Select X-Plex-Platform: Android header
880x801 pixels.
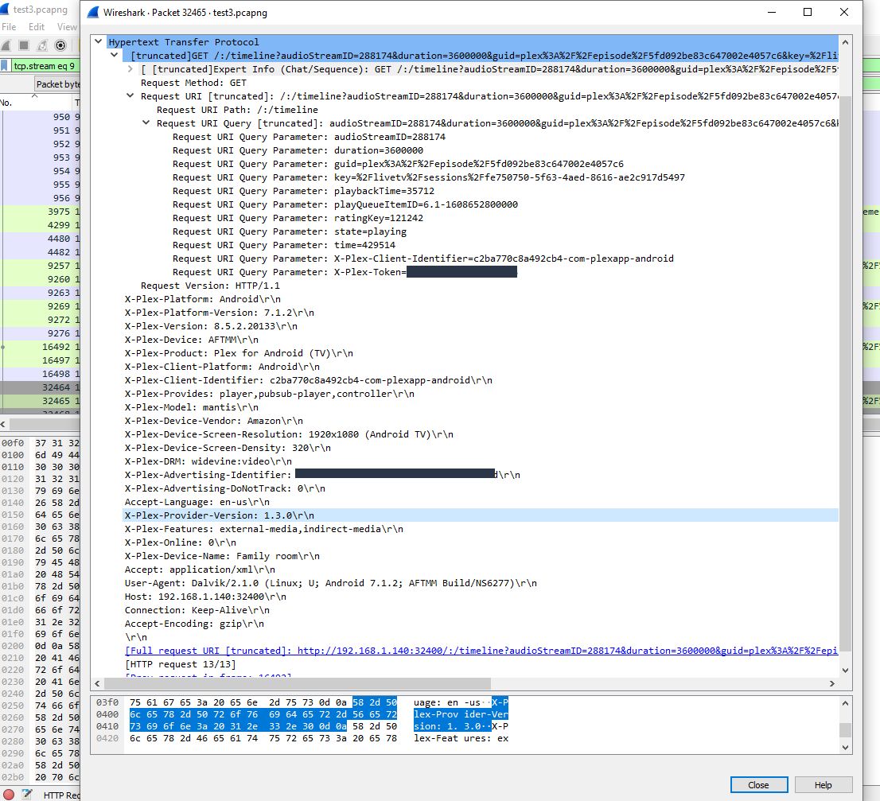pyautogui.click(x=203, y=299)
